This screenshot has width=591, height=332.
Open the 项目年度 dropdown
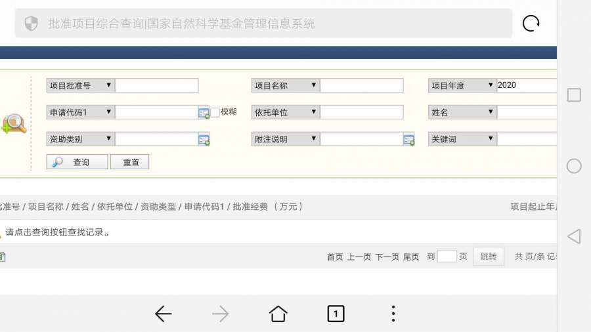pyautogui.click(x=462, y=85)
